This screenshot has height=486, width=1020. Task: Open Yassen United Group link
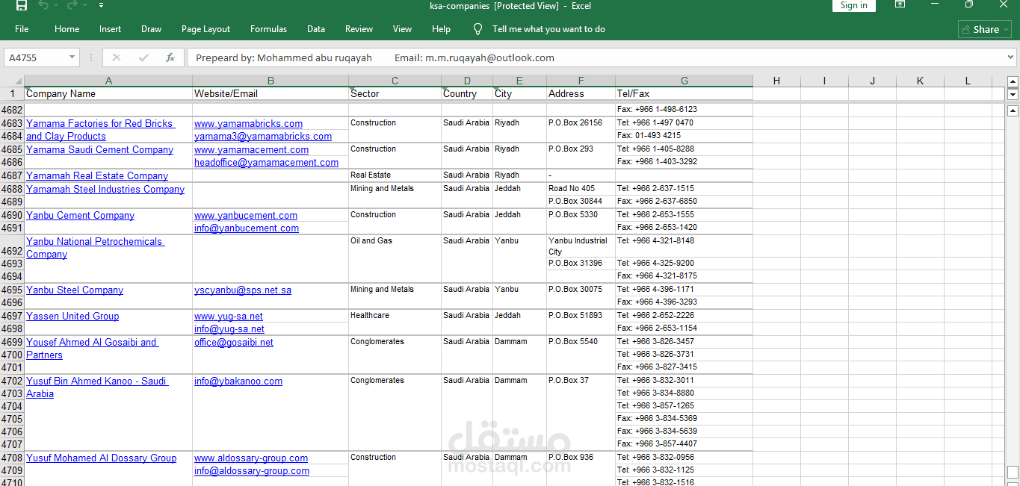72,316
